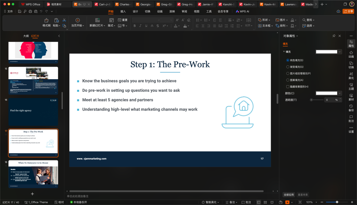Open the Settings (设置) sidebar item

point(351,129)
